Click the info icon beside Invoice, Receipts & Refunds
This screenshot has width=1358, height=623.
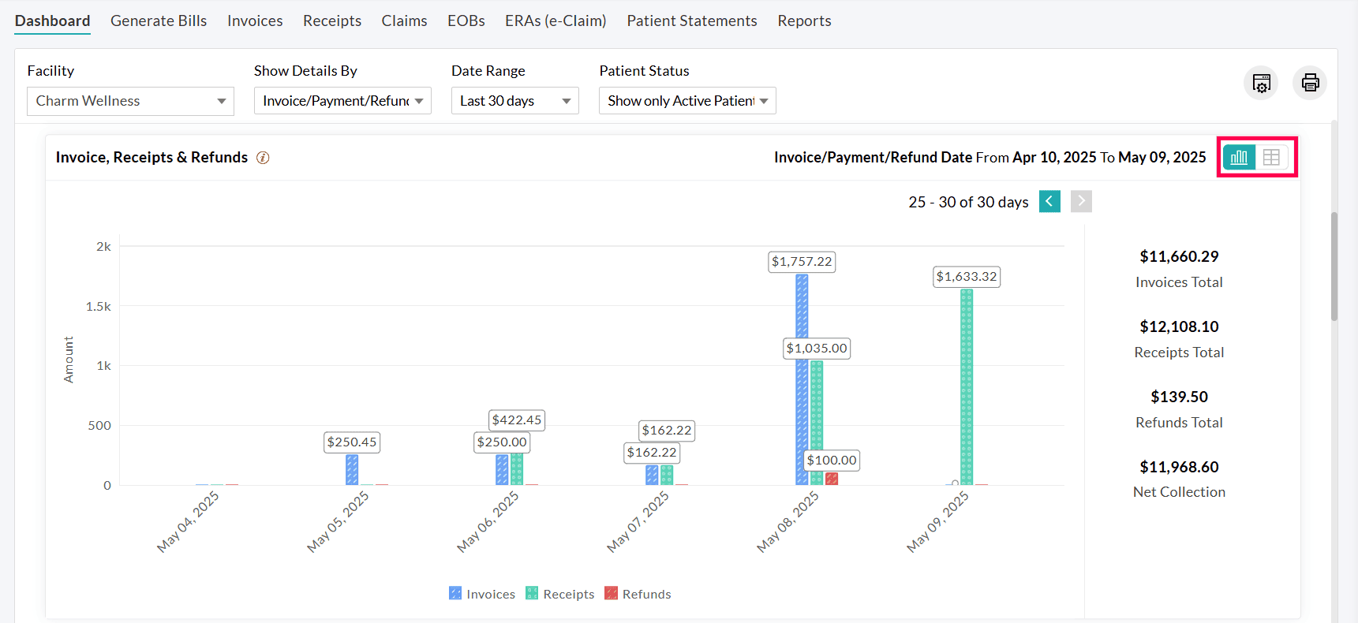[x=263, y=158]
